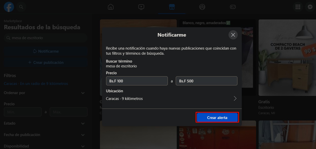Open the Facebook search magnifier

21,7
